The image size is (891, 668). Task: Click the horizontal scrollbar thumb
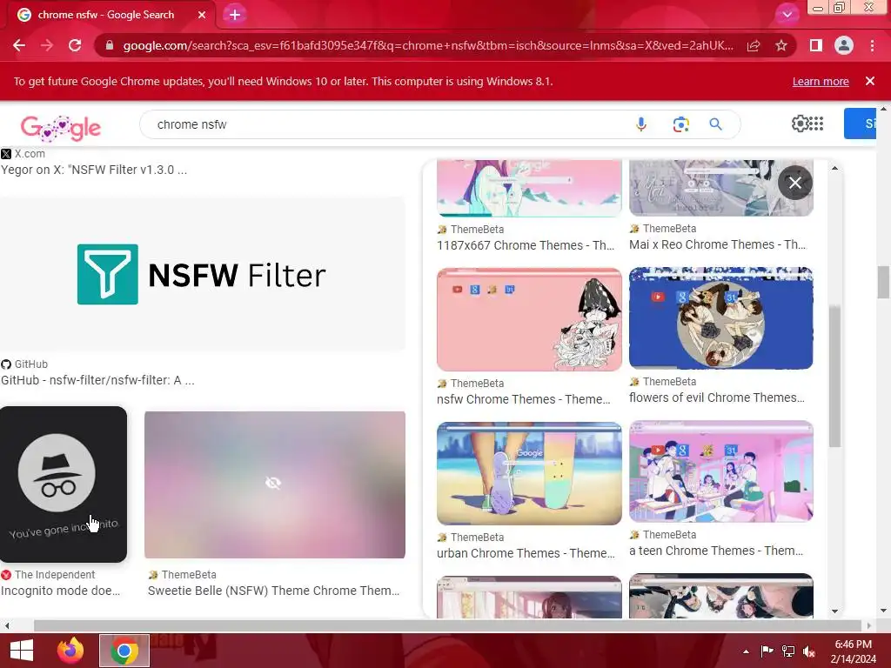coord(448,625)
